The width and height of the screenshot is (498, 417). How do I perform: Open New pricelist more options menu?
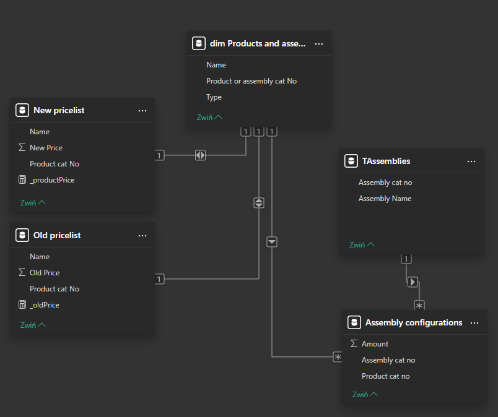(142, 111)
